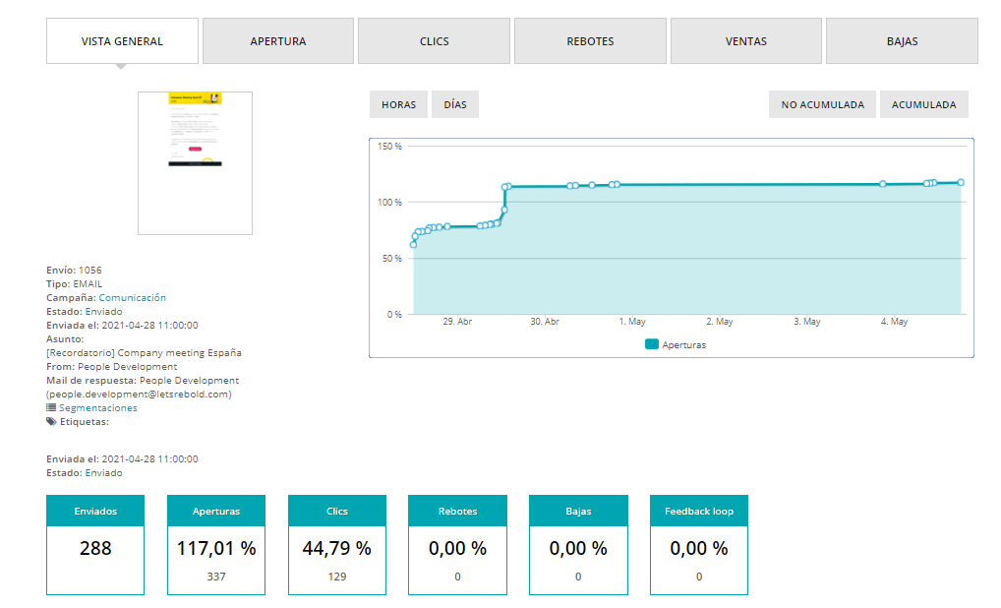The image size is (1001, 608).
Task: Toggle the Aperturas legend swatch
Action: coord(651,344)
